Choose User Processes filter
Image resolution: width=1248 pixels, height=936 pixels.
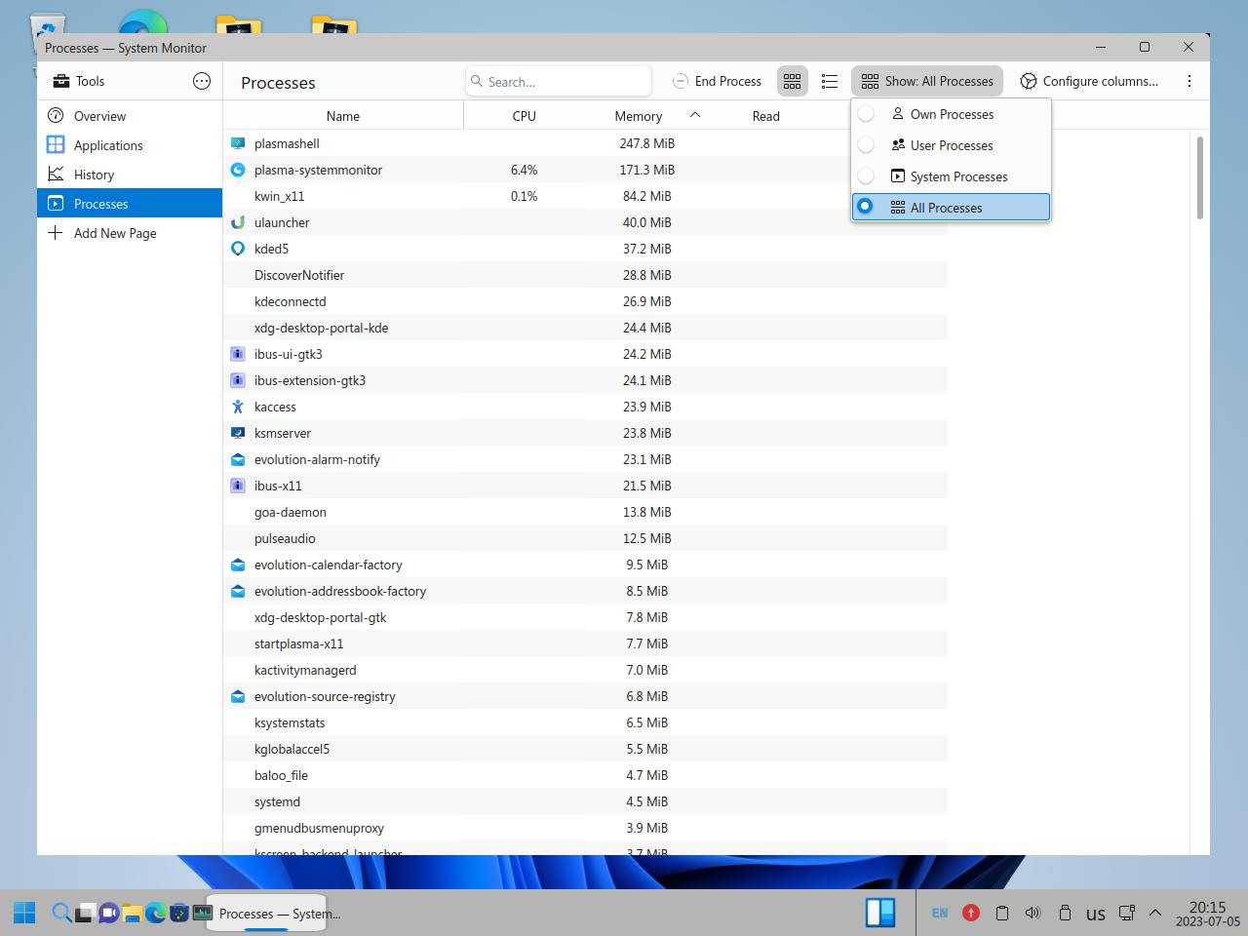(x=951, y=145)
